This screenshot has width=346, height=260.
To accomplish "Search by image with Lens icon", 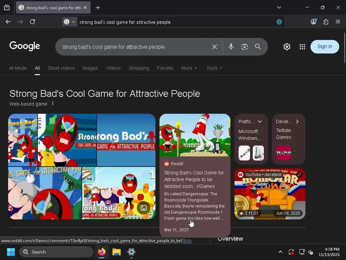I will (245, 47).
